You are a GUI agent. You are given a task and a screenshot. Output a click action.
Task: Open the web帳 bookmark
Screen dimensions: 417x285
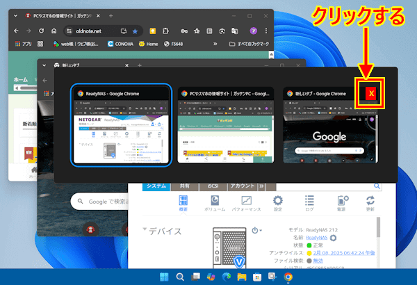pyautogui.click(x=76, y=44)
